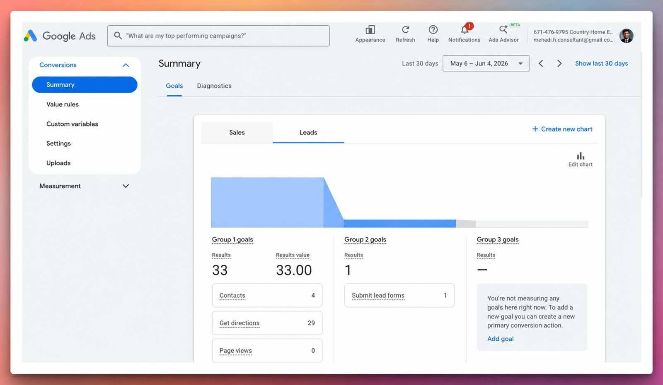Open Custom variables in sidebar

[72, 124]
